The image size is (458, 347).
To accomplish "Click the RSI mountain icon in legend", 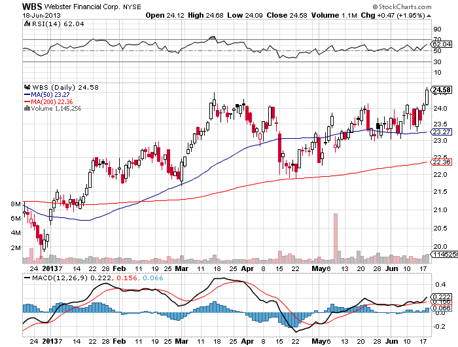I will click(x=27, y=24).
